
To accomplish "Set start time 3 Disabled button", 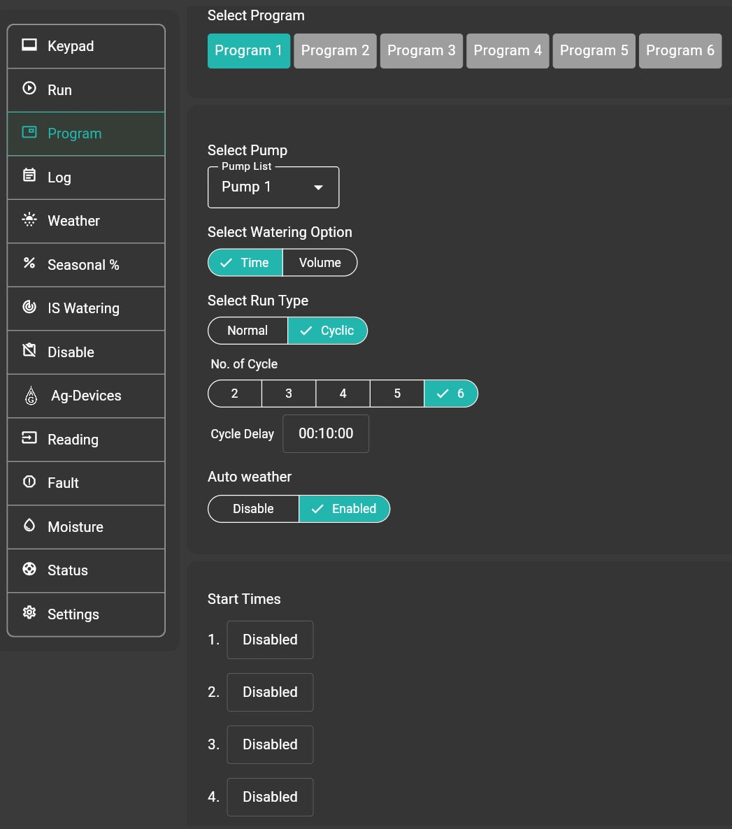I will tap(270, 744).
